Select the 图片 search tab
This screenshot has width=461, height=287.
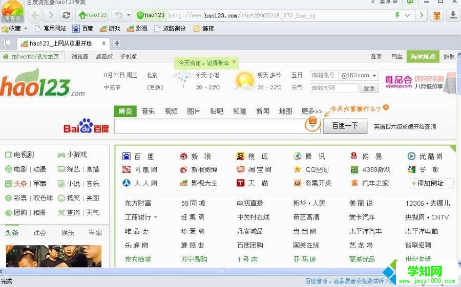194,112
